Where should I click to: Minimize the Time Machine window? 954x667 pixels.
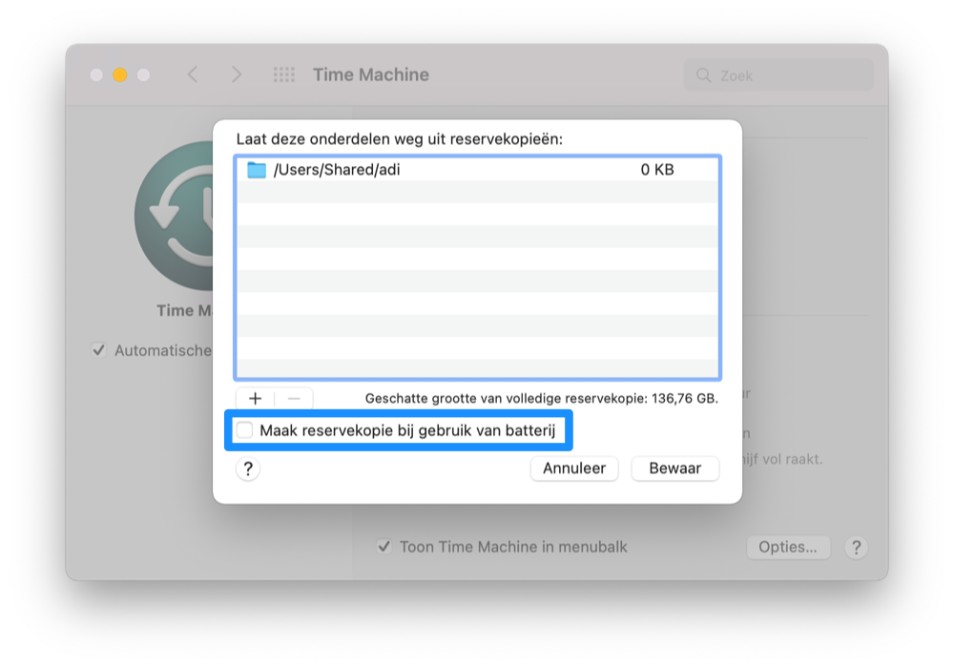pos(120,74)
